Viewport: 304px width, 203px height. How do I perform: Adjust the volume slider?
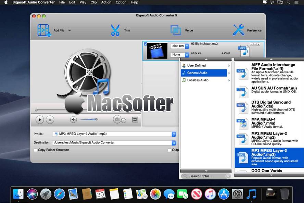(89, 119)
